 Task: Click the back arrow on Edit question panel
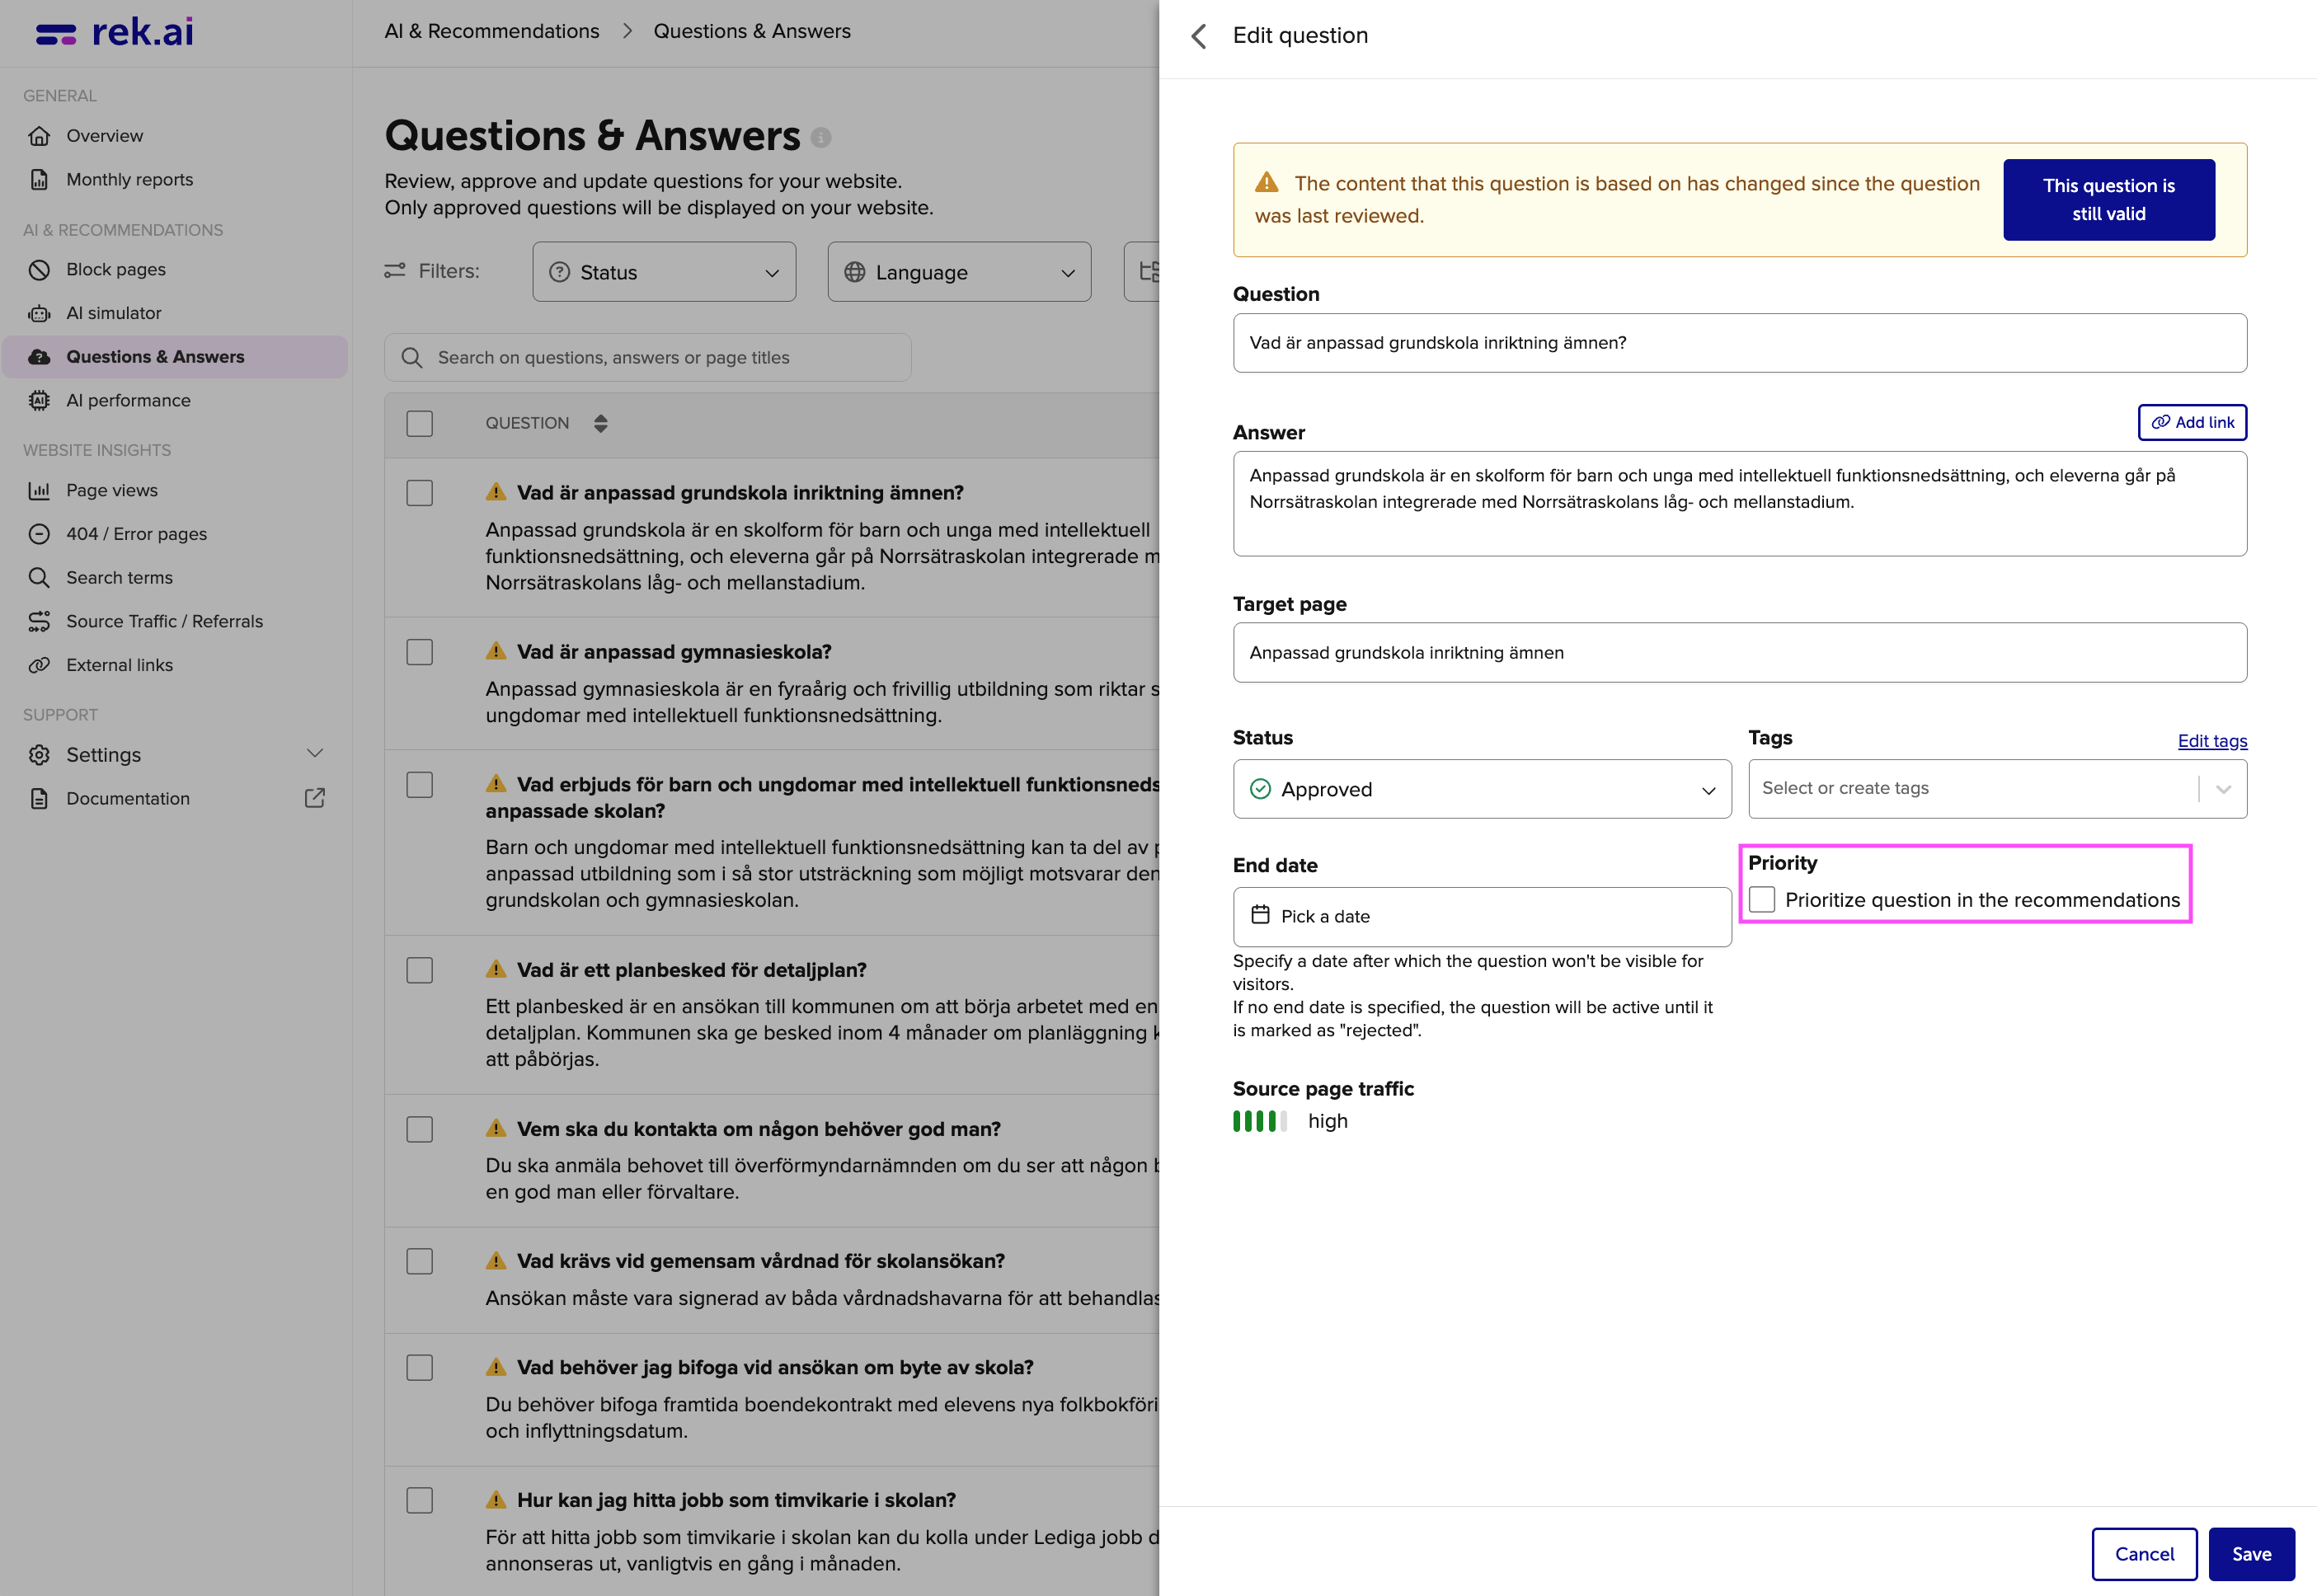[x=1199, y=35]
